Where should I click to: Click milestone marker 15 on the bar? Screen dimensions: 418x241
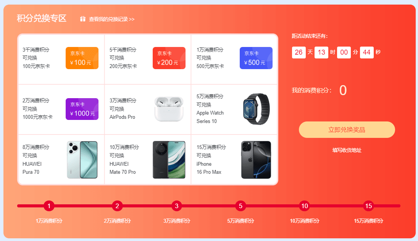(x=368, y=206)
